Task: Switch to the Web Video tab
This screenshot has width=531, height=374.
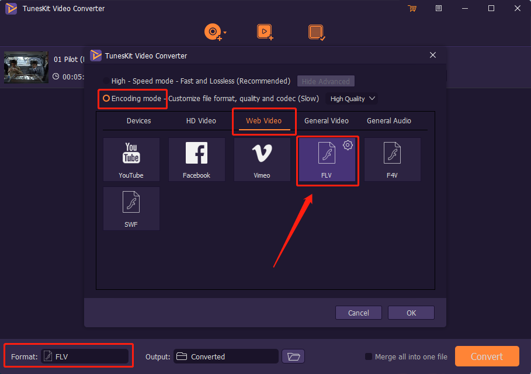Action: click(264, 120)
